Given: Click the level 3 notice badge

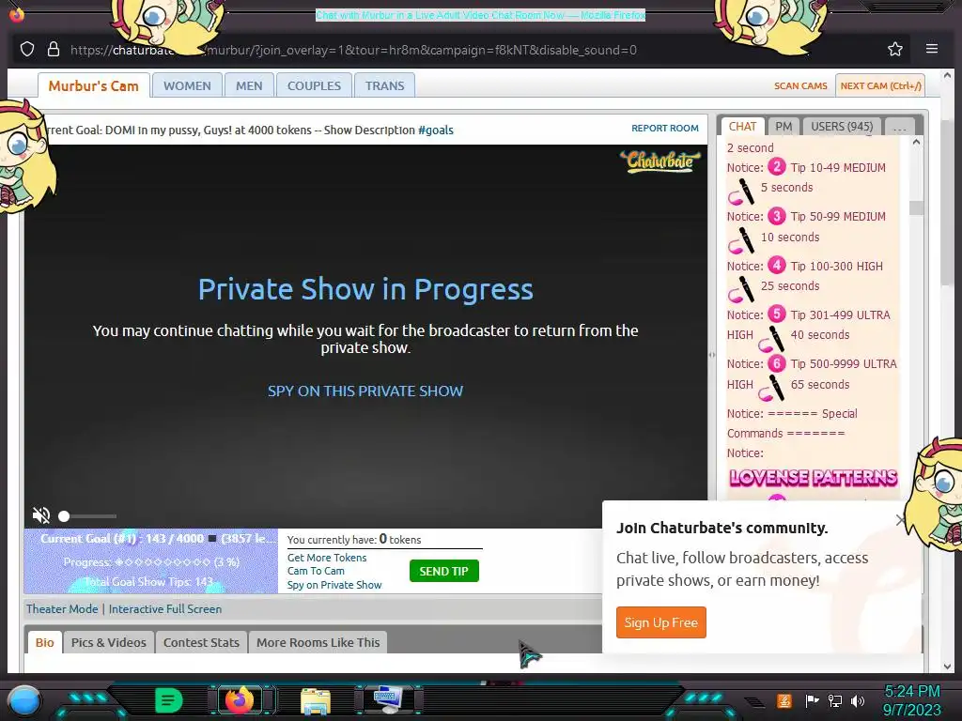Looking at the screenshot, I should coord(777,216).
